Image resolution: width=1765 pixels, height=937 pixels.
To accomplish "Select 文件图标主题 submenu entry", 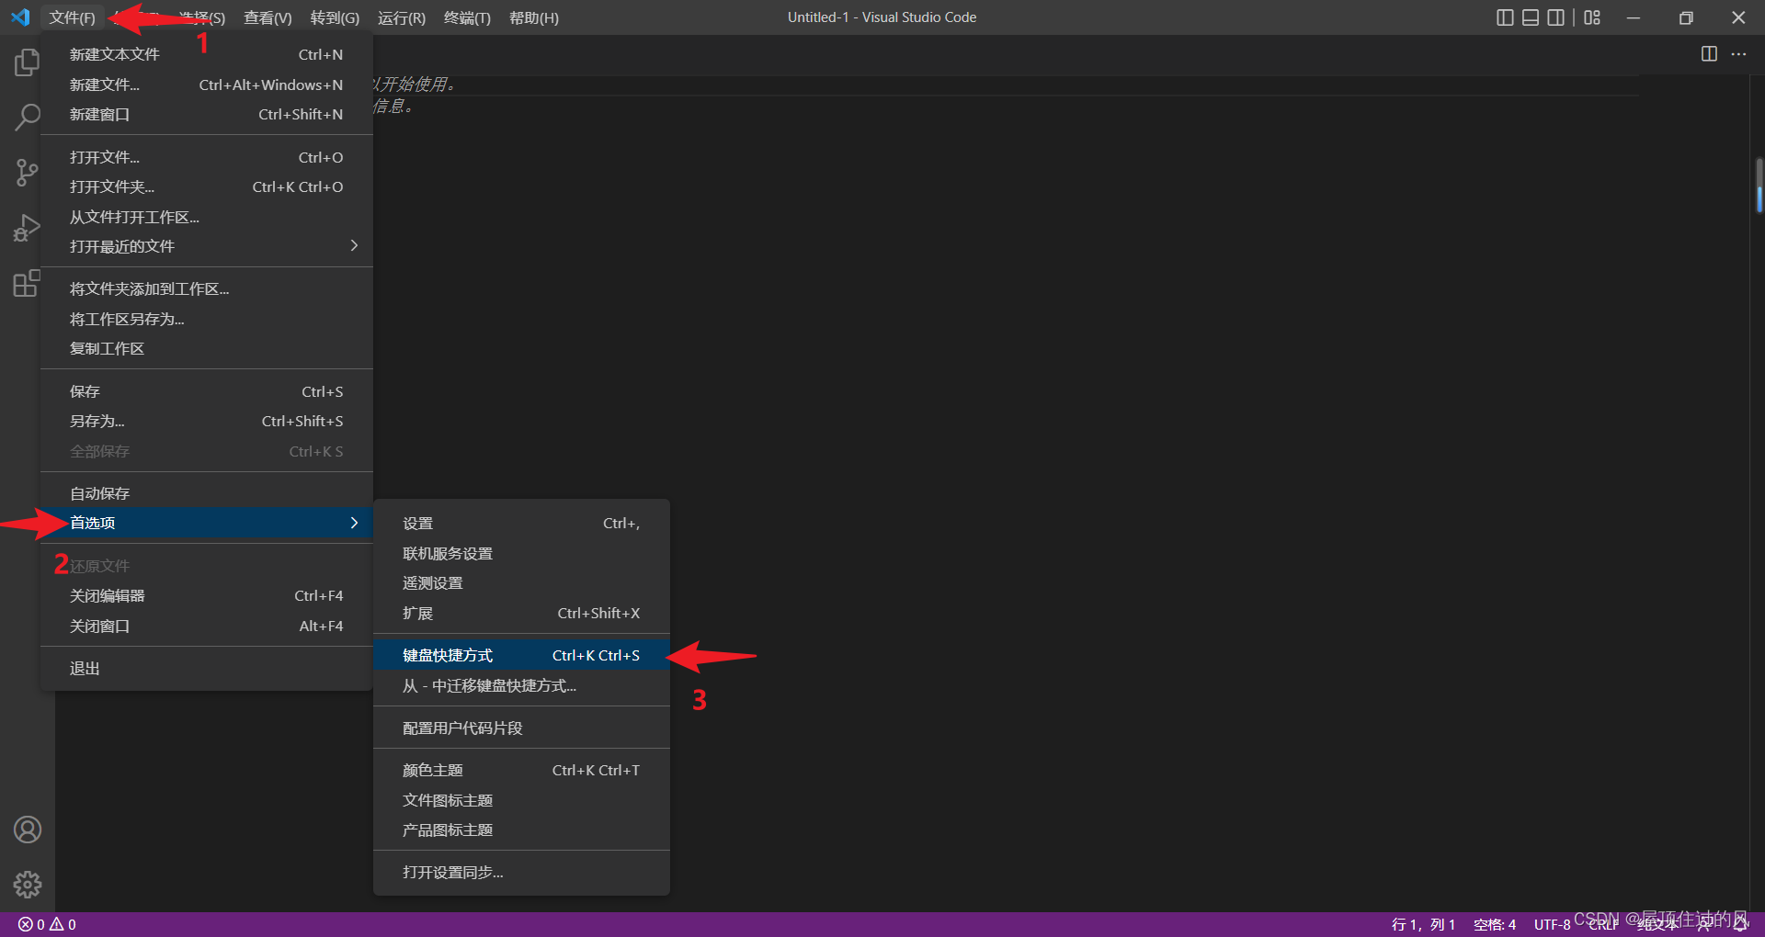I will 521,800.
